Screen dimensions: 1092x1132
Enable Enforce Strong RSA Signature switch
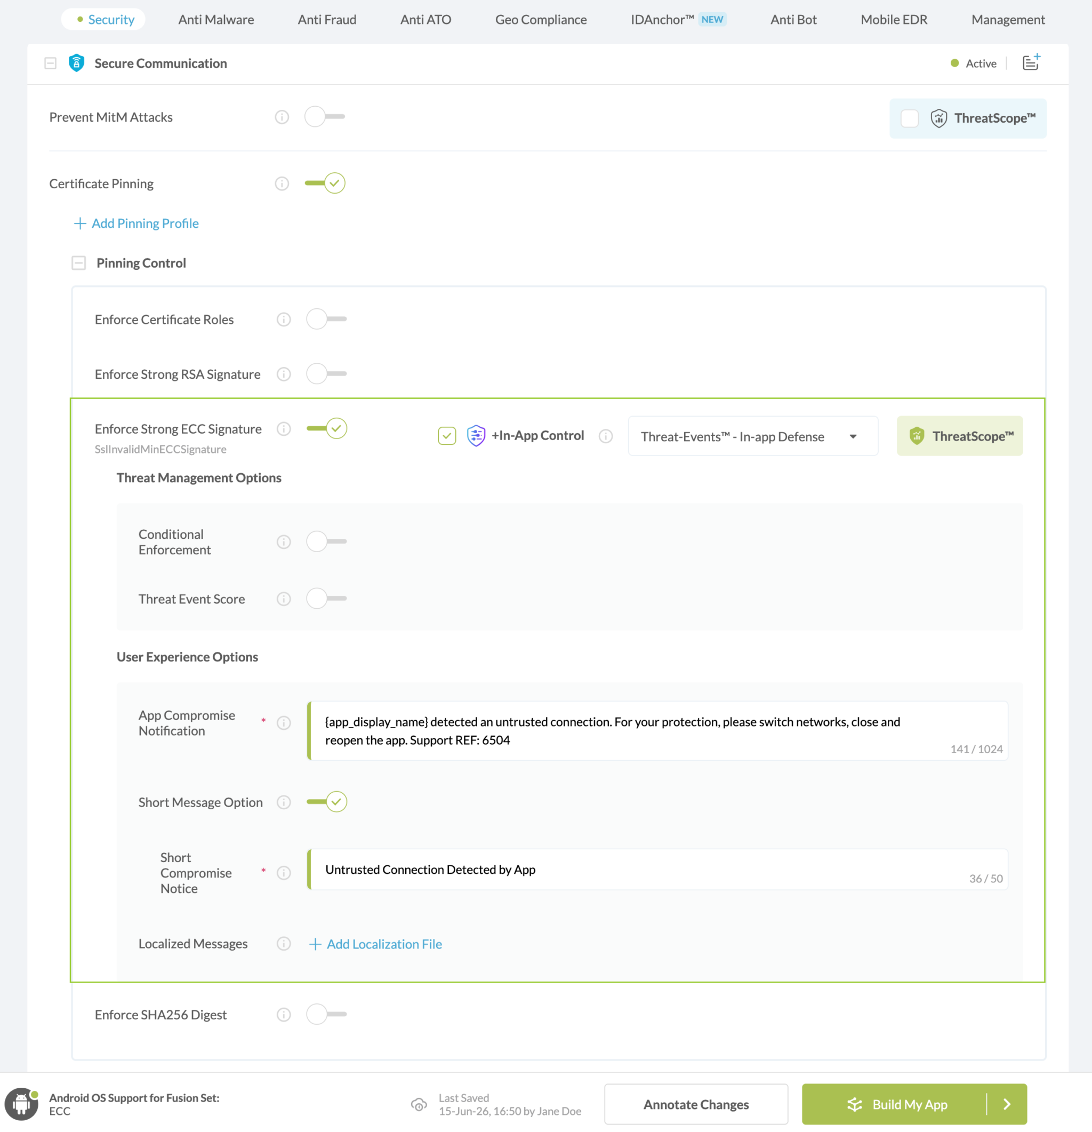[327, 373]
